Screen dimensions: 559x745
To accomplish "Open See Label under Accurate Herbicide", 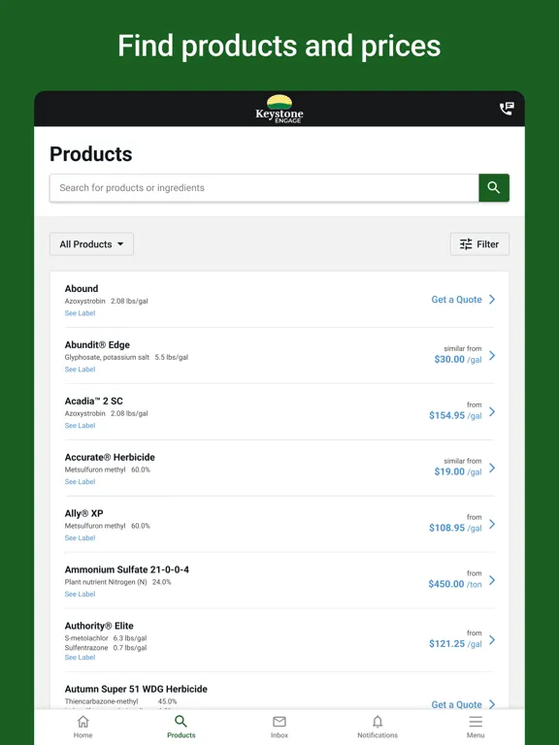I will click(x=80, y=481).
